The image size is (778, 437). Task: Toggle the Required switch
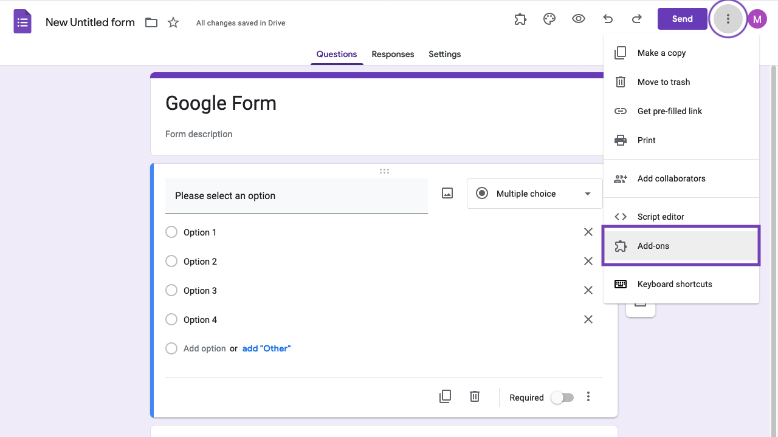(562, 398)
